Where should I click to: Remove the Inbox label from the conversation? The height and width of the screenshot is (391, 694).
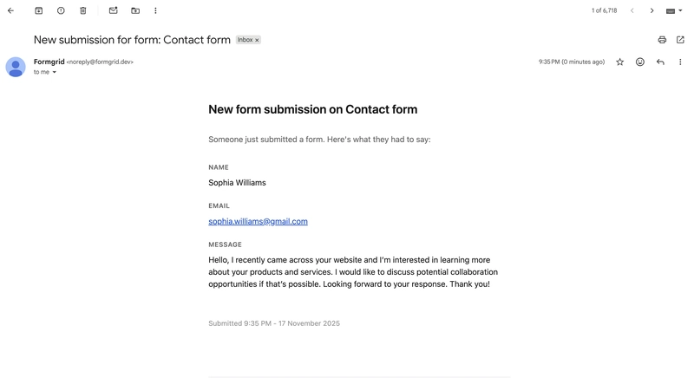tap(257, 40)
